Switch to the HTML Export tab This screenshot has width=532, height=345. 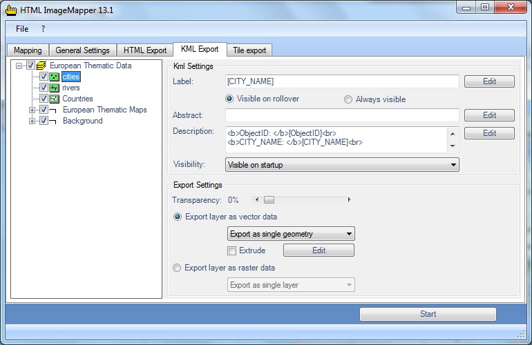(145, 50)
